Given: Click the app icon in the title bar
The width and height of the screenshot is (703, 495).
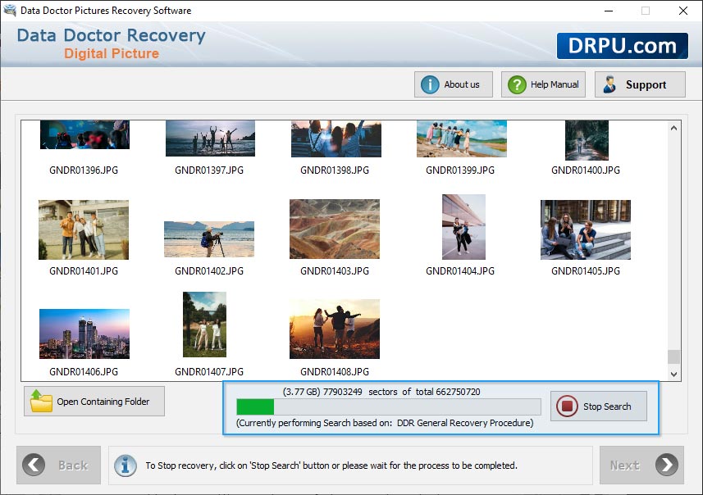Looking at the screenshot, I should coord(9,10).
